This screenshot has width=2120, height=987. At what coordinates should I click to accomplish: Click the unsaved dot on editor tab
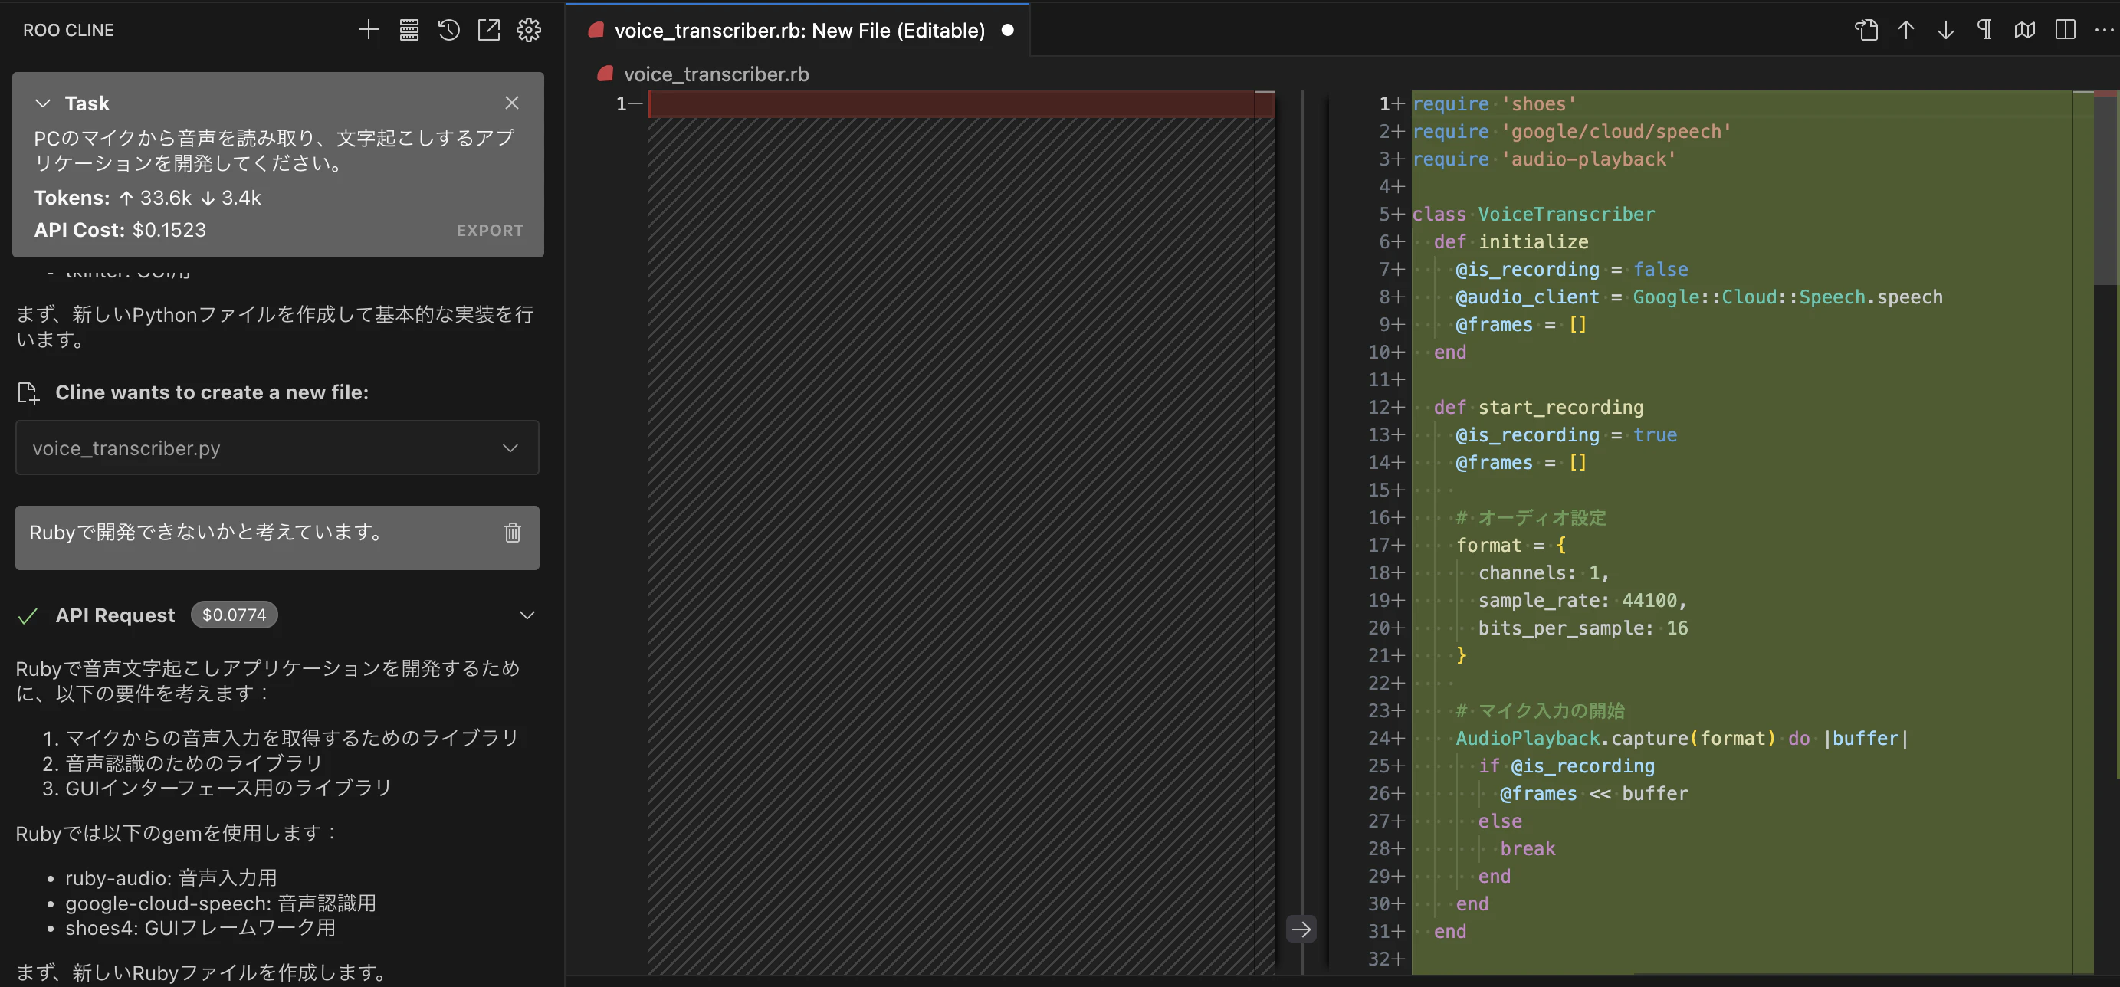[x=1007, y=31]
